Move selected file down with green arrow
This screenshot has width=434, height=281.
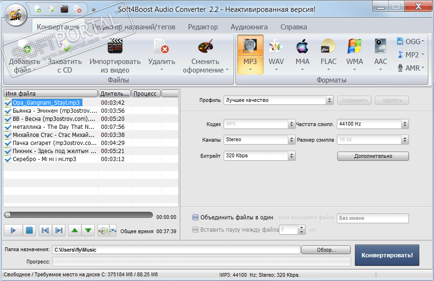88,230
